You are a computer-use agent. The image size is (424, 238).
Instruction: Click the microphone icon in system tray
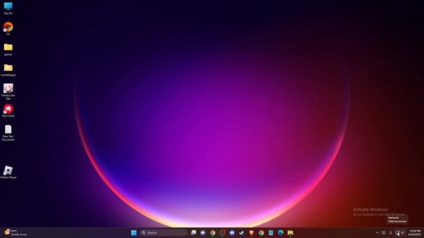click(390, 233)
